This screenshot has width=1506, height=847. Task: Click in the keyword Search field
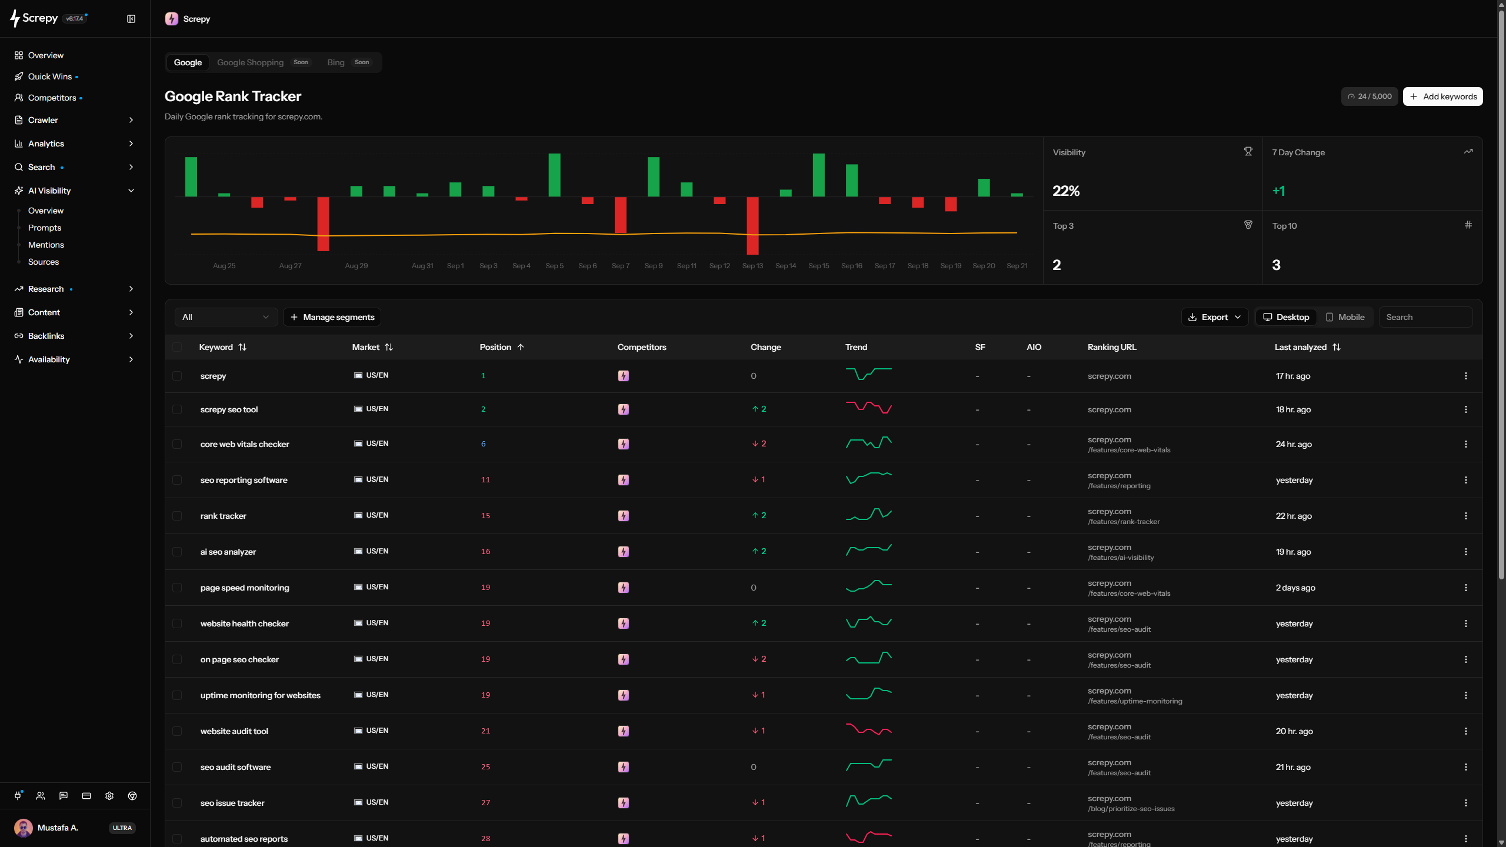1426,317
